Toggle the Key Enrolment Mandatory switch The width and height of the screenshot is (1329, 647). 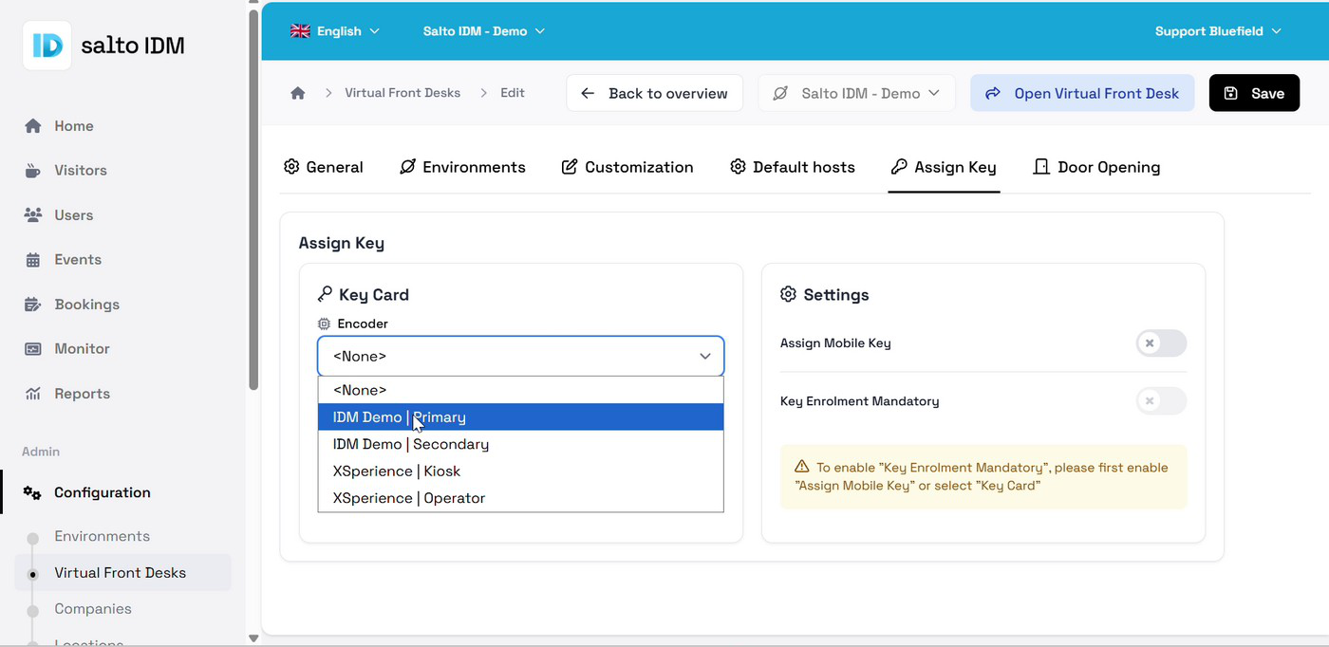point(1161,401)
